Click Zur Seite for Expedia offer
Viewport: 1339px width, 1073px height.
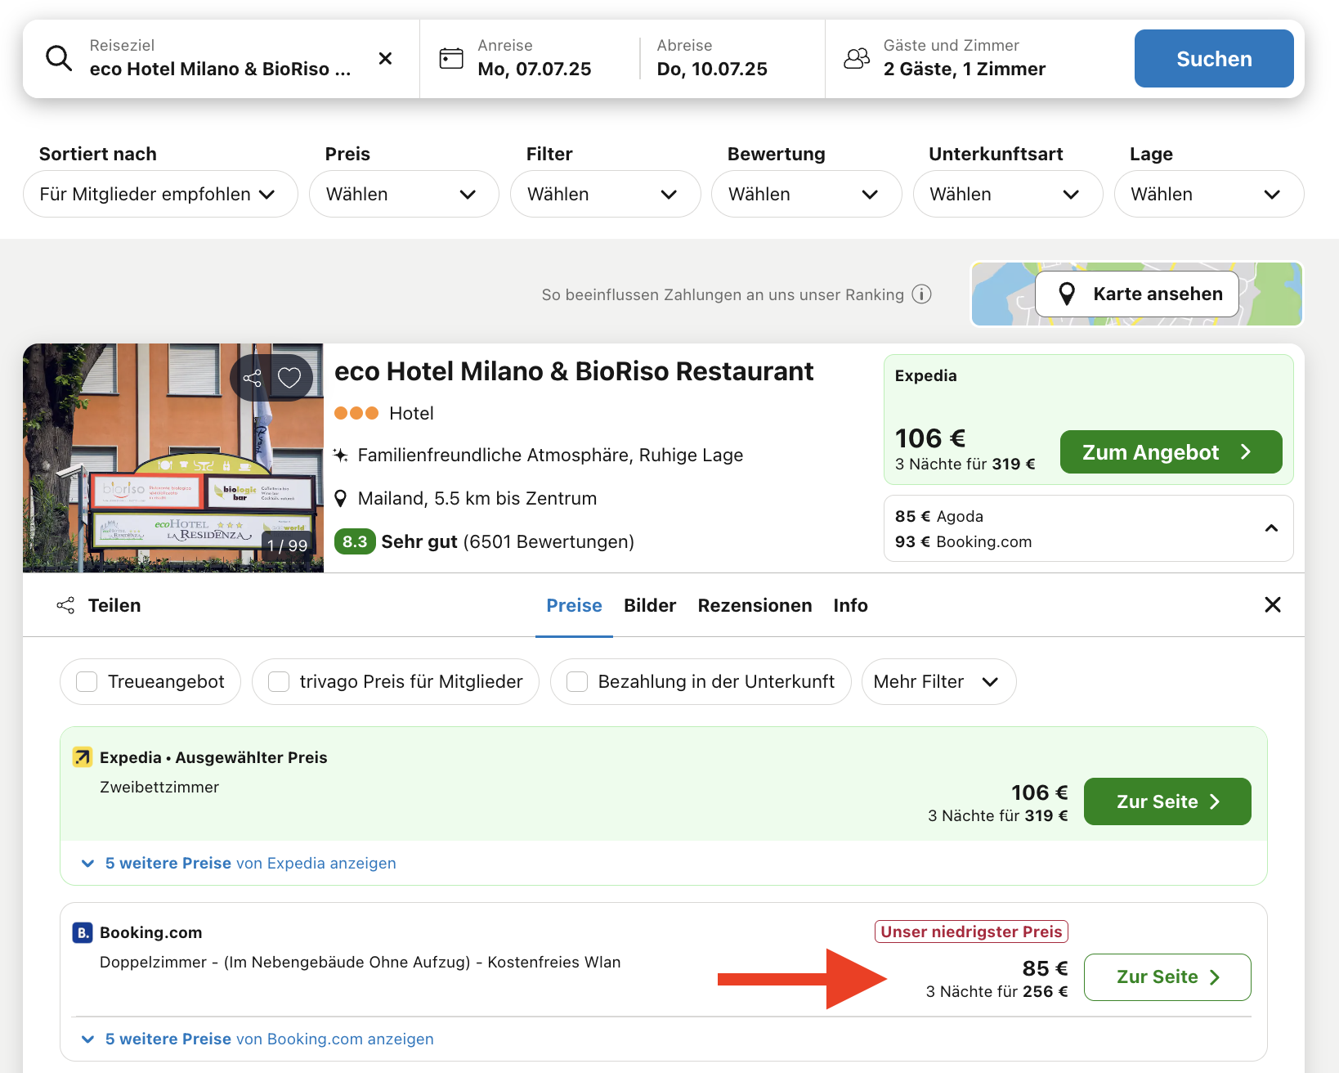coord(1167,801)
